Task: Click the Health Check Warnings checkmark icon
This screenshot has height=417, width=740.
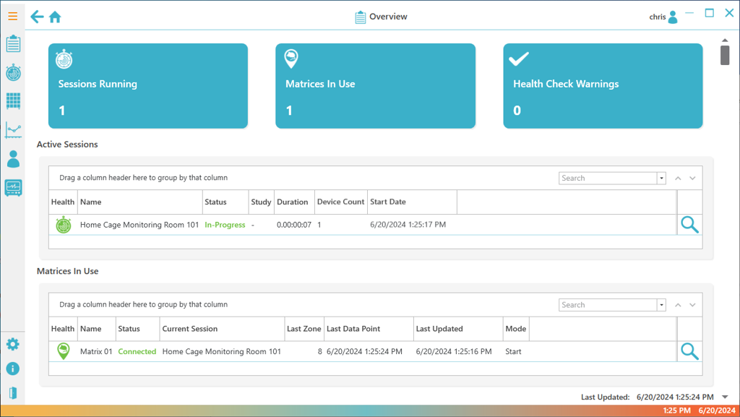Action: 519,59
